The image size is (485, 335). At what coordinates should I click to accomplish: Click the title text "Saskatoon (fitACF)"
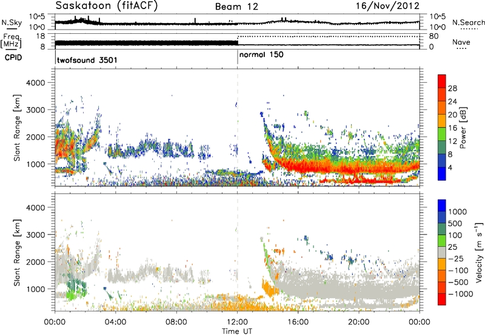(107, 6)
